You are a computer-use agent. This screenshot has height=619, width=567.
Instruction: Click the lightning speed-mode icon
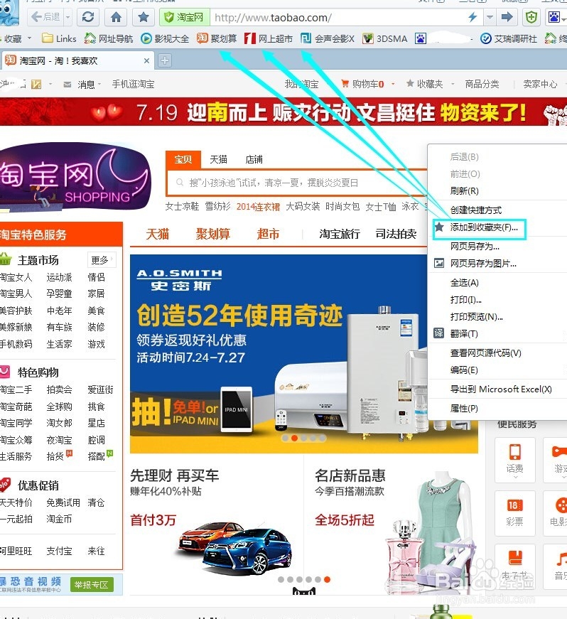coord(472,17)
